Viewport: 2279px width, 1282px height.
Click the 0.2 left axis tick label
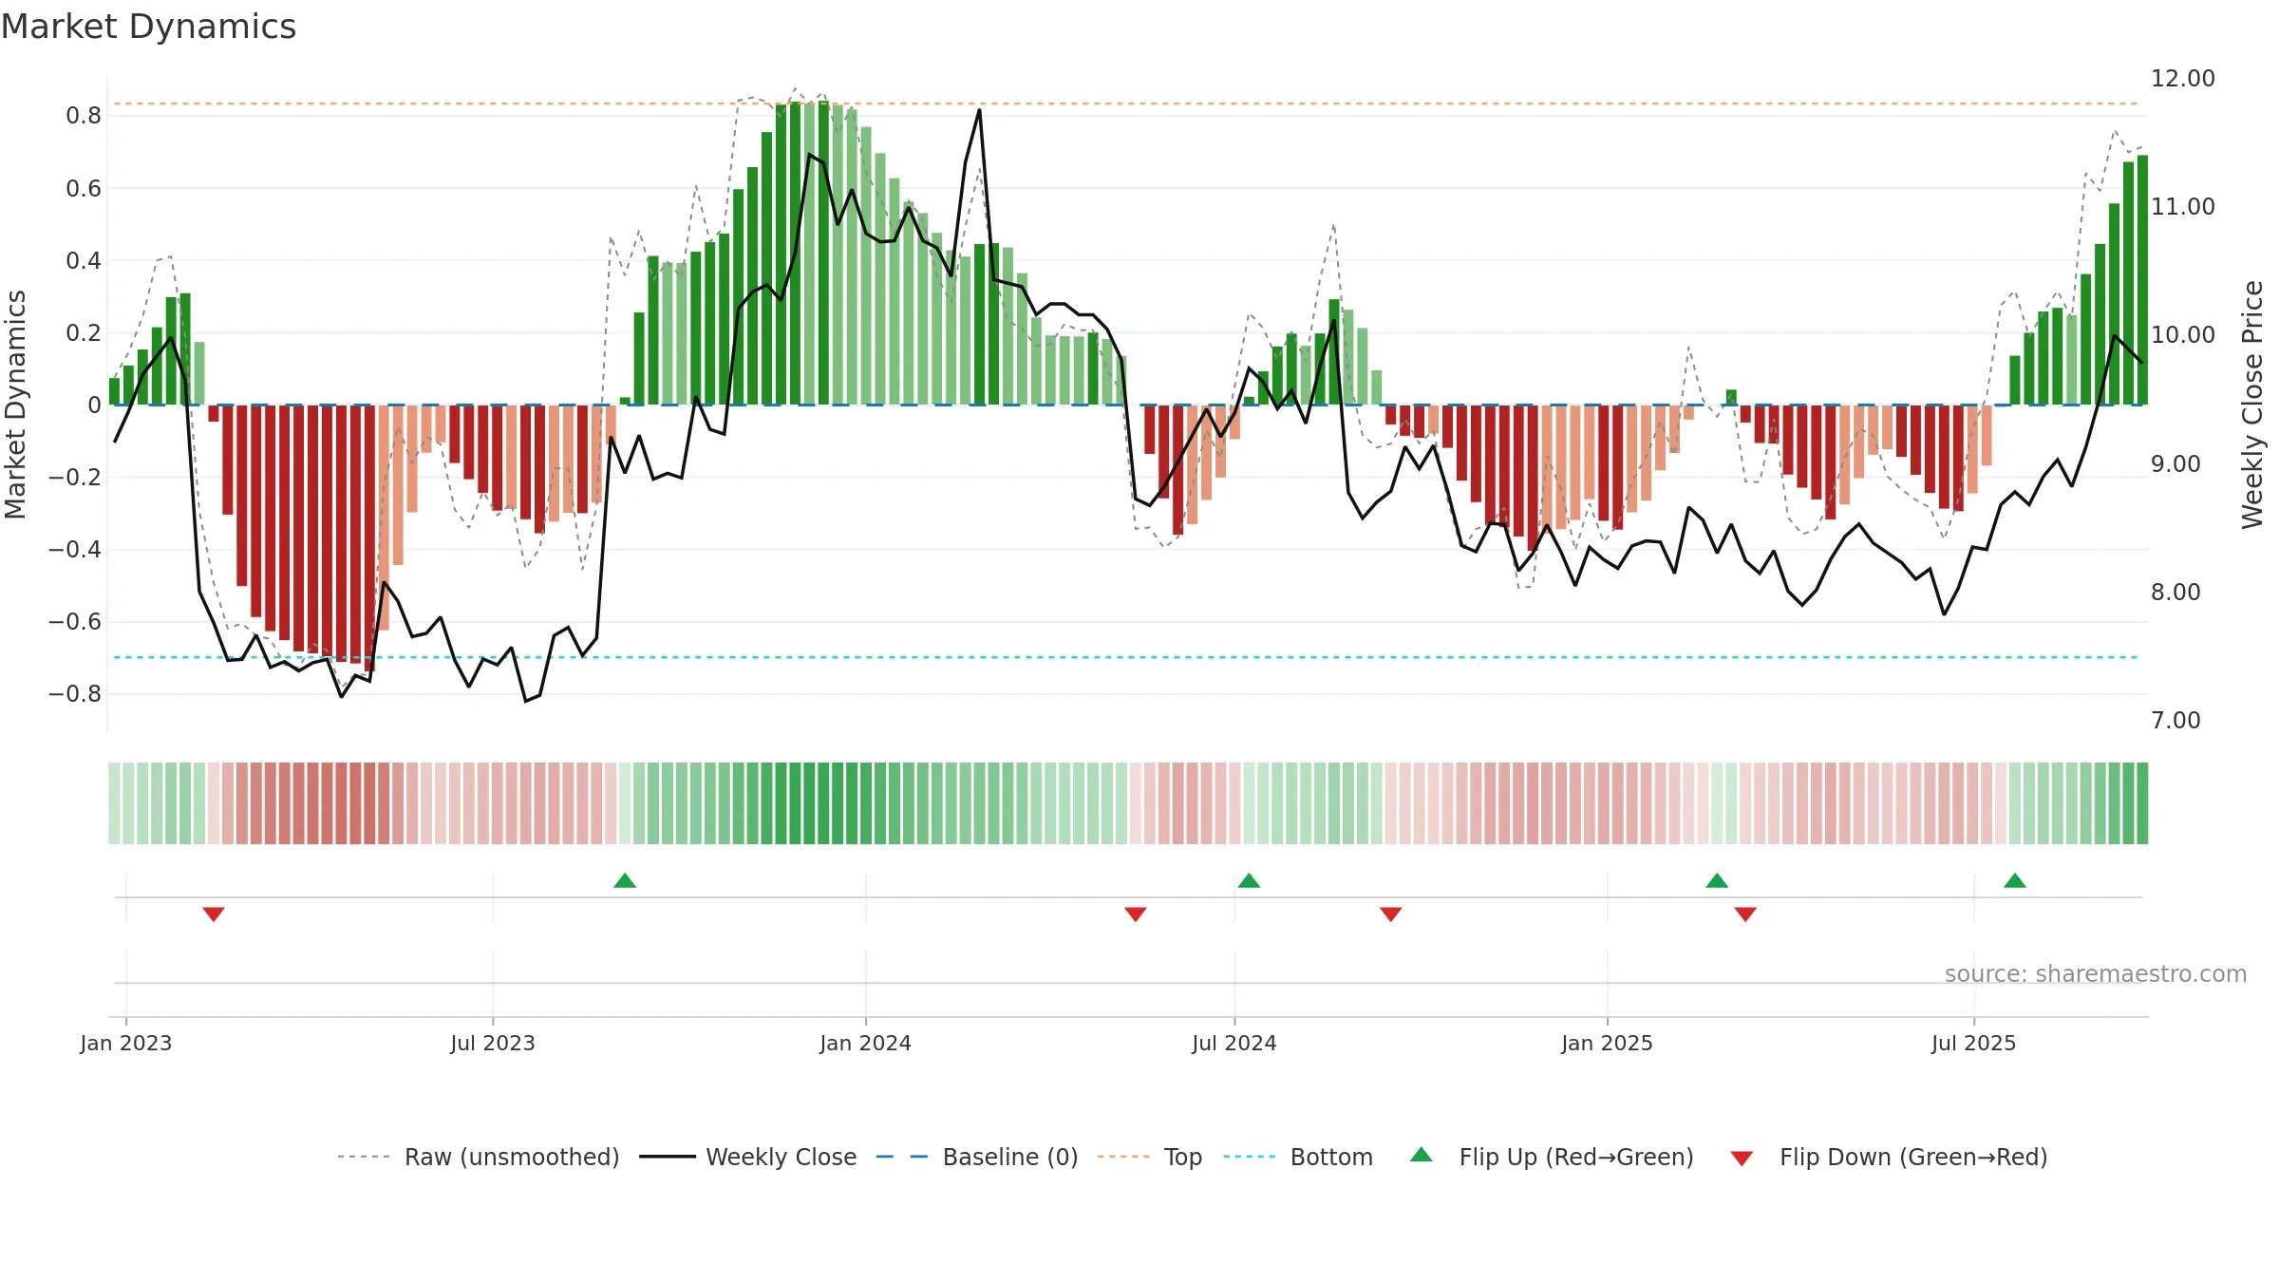(84, 333)
